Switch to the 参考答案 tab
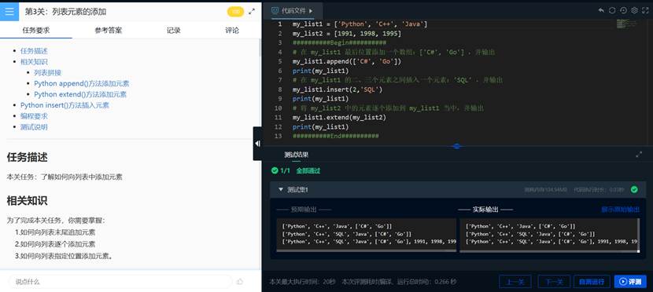The height and width of the screenshot is (292, 653). click(109, 30)
